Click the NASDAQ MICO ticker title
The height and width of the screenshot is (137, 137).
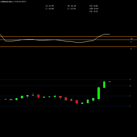(x=20, y=2)
